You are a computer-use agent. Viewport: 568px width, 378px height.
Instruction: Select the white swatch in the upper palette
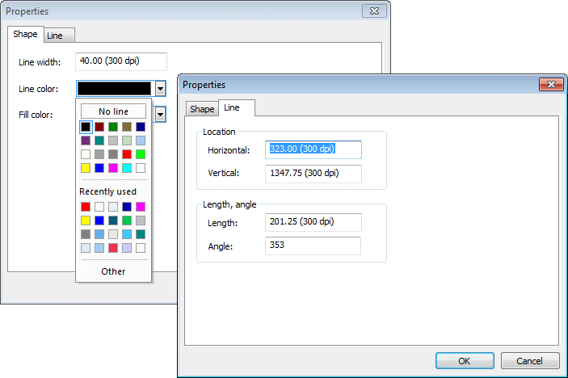141,168
